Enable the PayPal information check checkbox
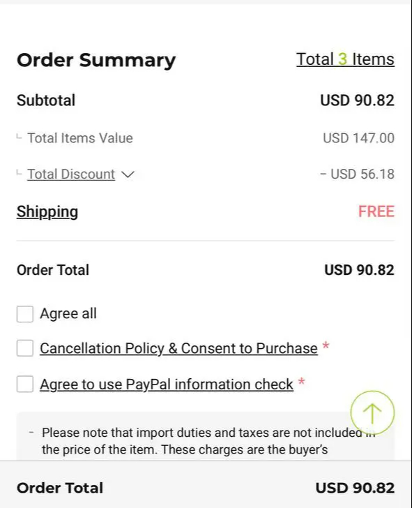Viewport: 412px width, 508px height. click(25, 384)
